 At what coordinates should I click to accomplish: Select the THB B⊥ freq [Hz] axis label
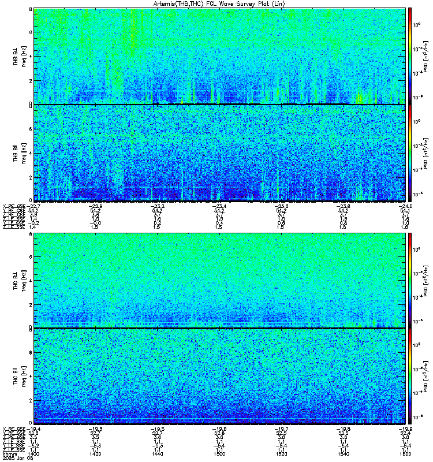pyautogui.click(x=20, y=56)
